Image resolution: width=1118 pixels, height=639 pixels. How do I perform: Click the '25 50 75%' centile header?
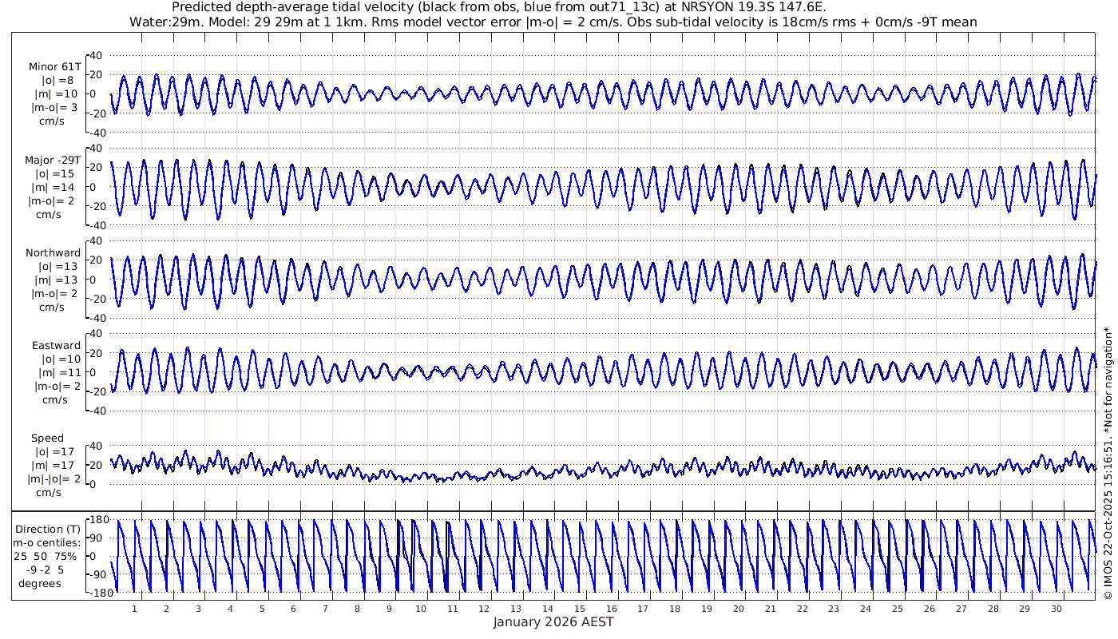(x=46, y=556)
